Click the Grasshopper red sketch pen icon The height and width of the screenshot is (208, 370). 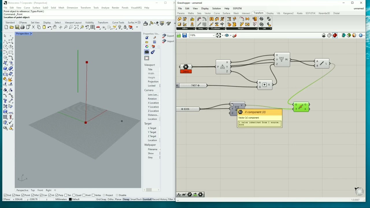click(234, 35)
